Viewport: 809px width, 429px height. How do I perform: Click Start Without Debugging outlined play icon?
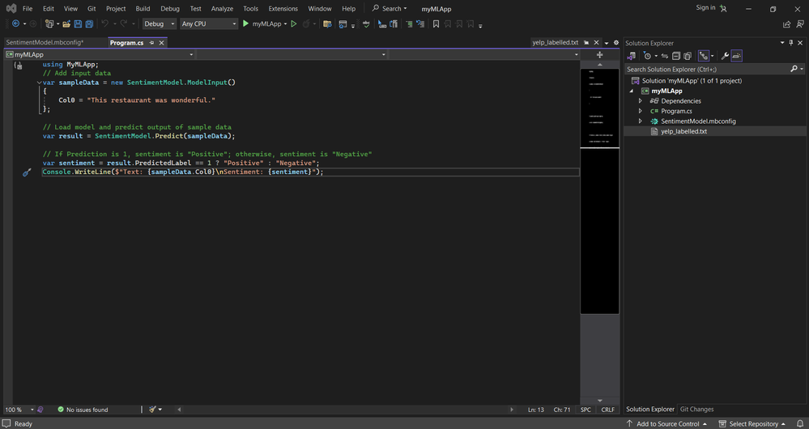294,23
